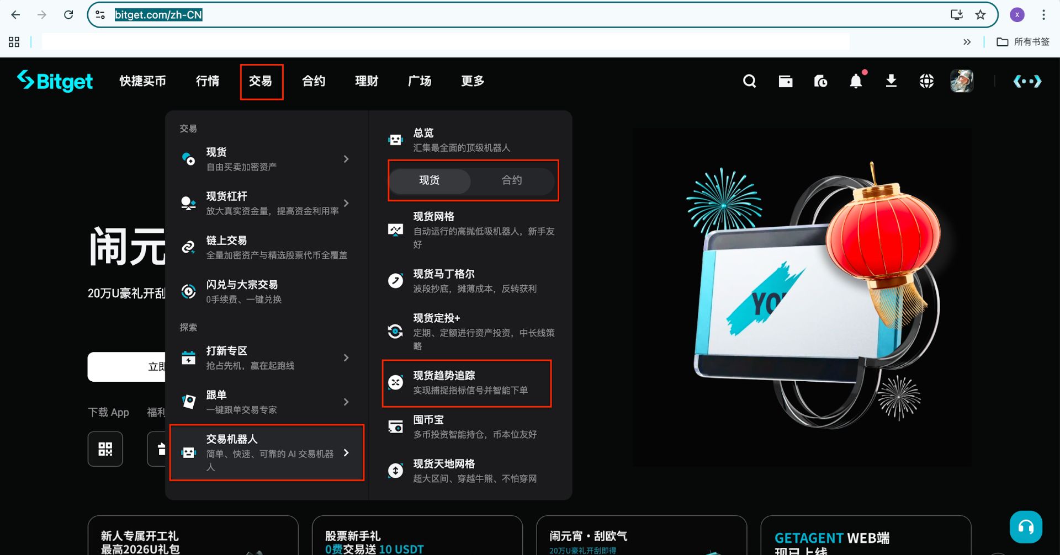
Task: Click the download app arrow icon
Action: tap(891, 81)
